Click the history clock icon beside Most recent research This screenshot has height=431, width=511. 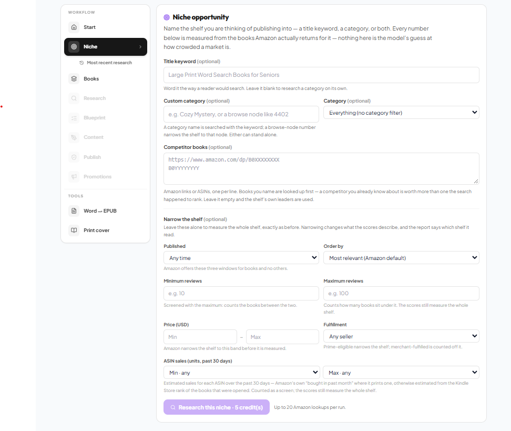point(81,63)
